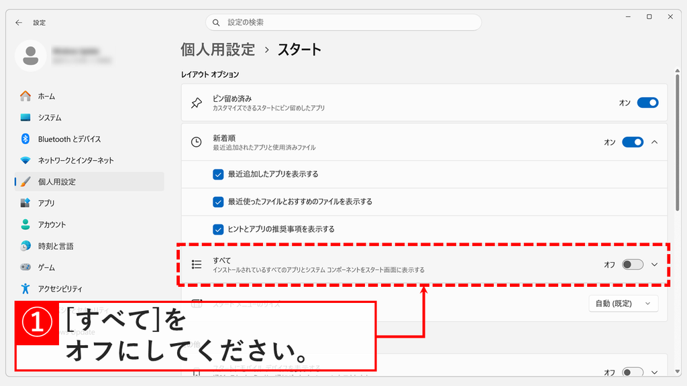Turn off the ピン留め済み toggle

point(647,103)
